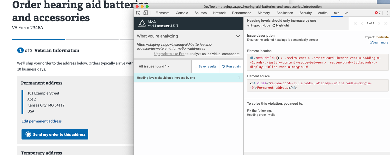Select the Heading levels issue row
The width and height of the screenshot is (390, 155).
(x=188, y=78)
